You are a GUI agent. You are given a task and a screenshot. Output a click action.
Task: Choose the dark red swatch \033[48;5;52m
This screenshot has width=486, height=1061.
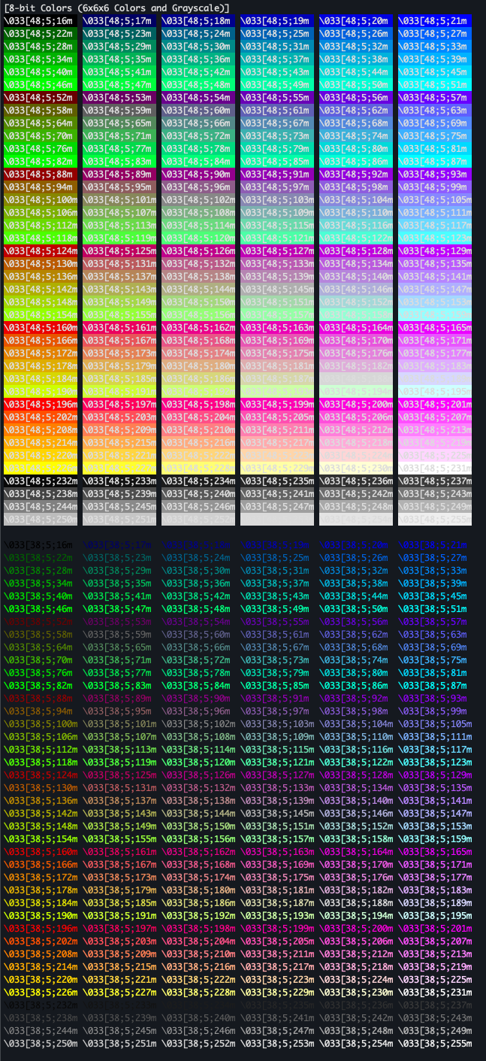tap(41, 98)
